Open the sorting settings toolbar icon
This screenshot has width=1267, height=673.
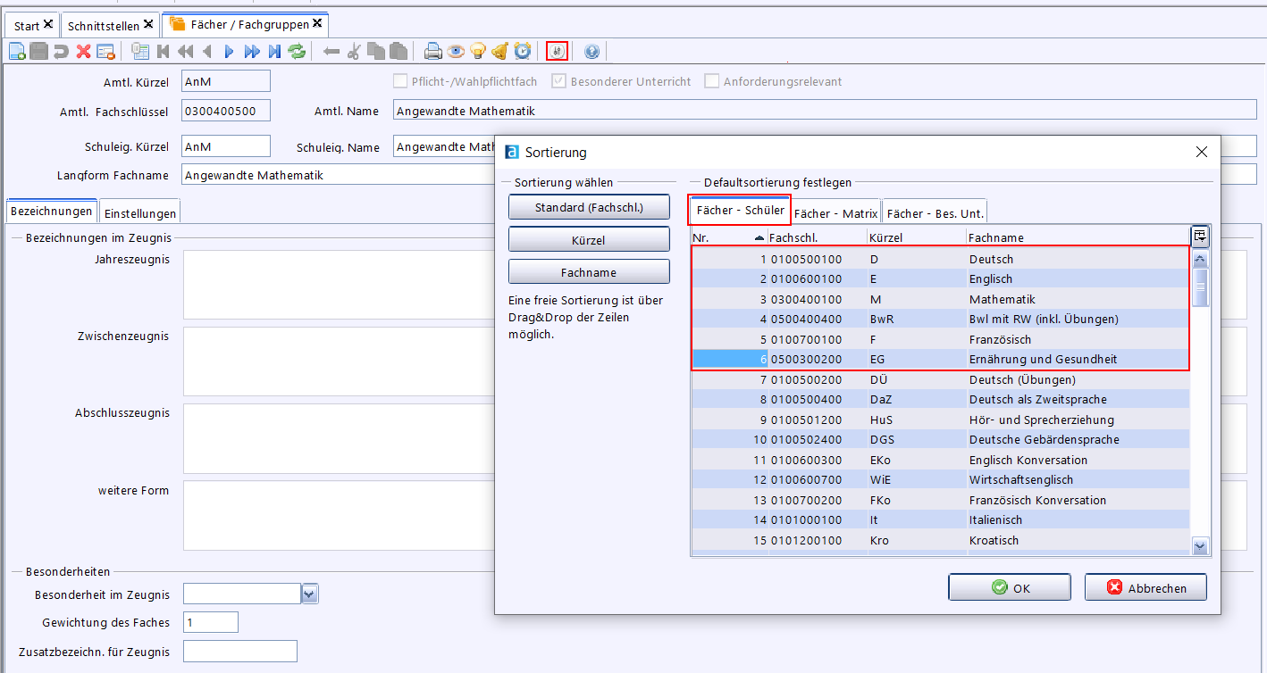(x=558, y=51)
